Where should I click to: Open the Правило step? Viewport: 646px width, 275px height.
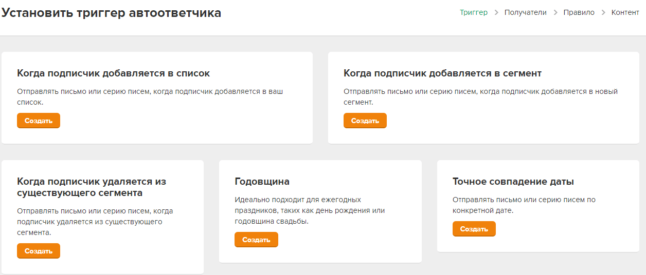click(579, 12)
